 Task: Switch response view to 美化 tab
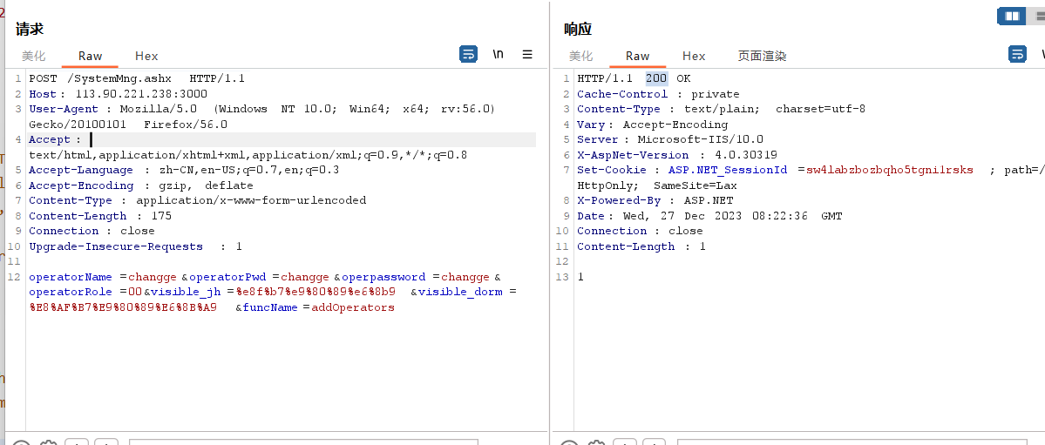coord(580,56)
